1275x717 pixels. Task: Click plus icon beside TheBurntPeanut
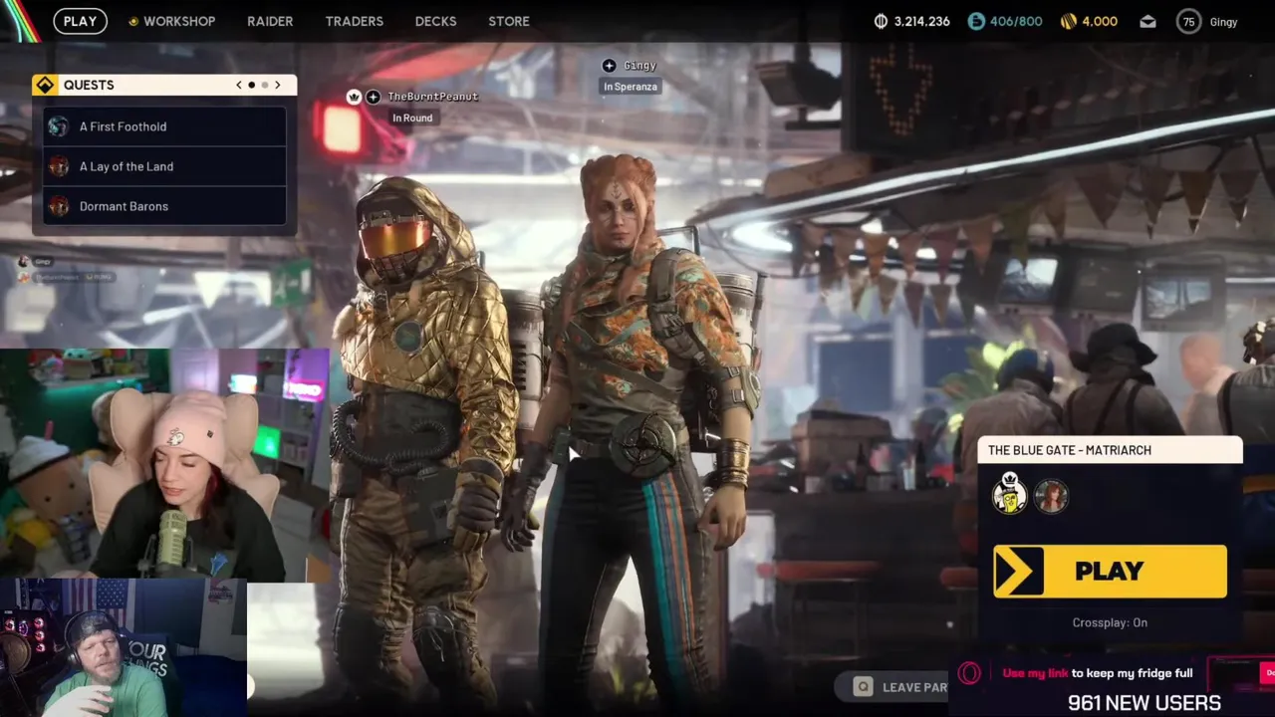point(373,97)
